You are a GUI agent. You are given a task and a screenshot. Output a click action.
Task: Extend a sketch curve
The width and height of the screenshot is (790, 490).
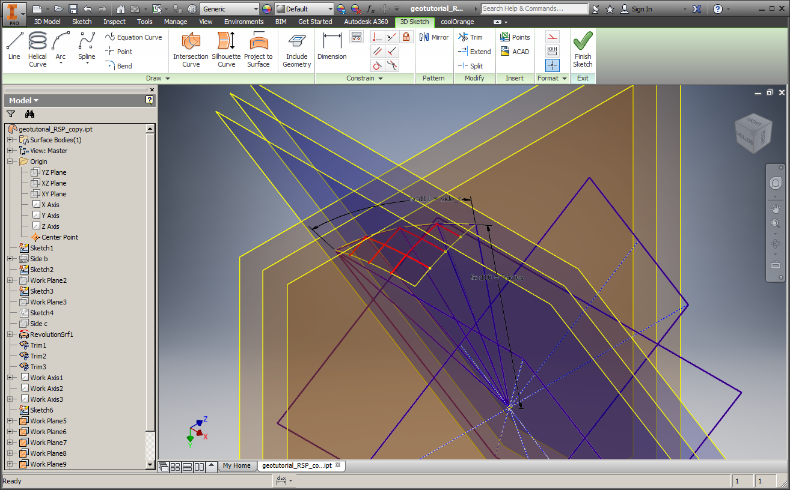coord(474,52)
